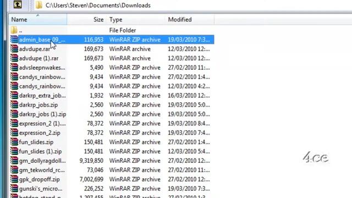
Task: Click the size value 7,002,699
Action: [x=91, y=179]
